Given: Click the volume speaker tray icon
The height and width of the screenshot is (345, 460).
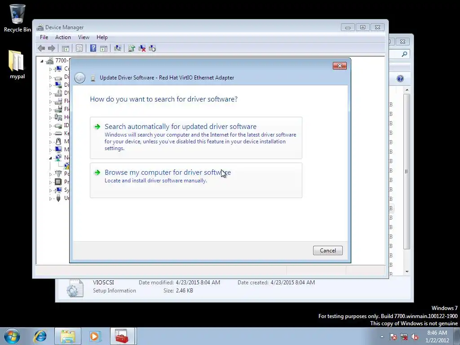Looking at the screenshot, I should click(x=415, y=337).
